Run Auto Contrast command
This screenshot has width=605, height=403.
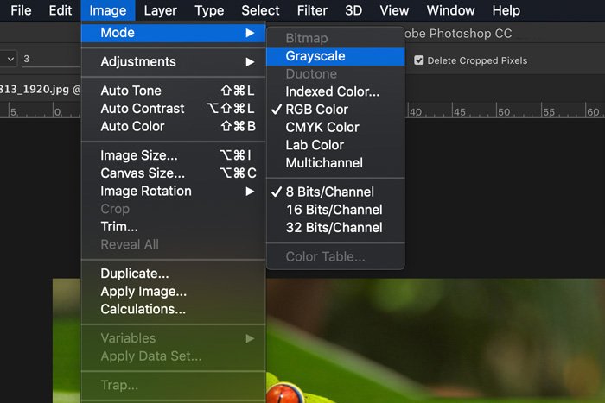pyautogui.click(x=143, y=109)
